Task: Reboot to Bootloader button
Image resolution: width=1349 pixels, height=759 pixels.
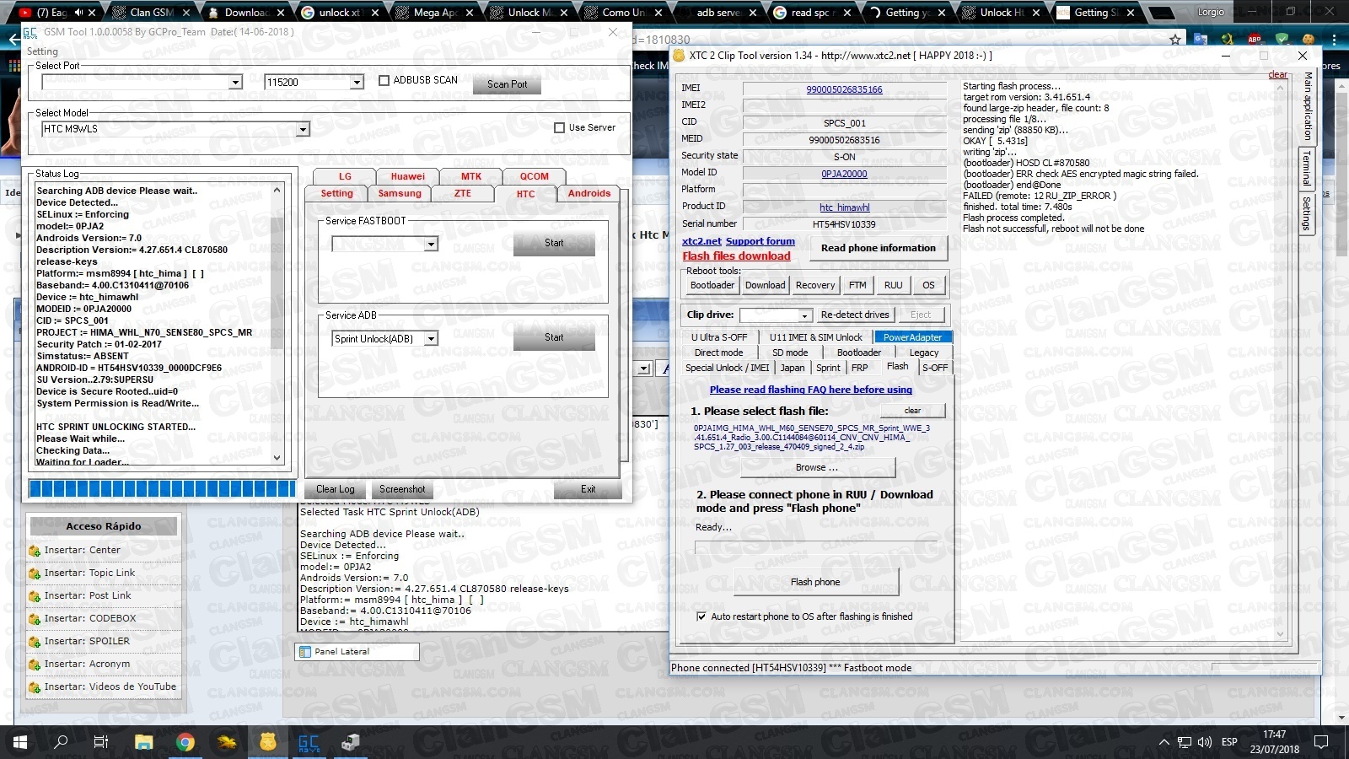Action: 712,285
